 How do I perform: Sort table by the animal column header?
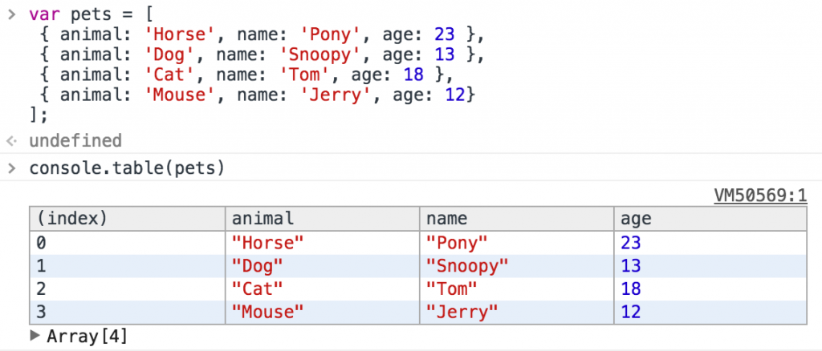coord(262,219)
